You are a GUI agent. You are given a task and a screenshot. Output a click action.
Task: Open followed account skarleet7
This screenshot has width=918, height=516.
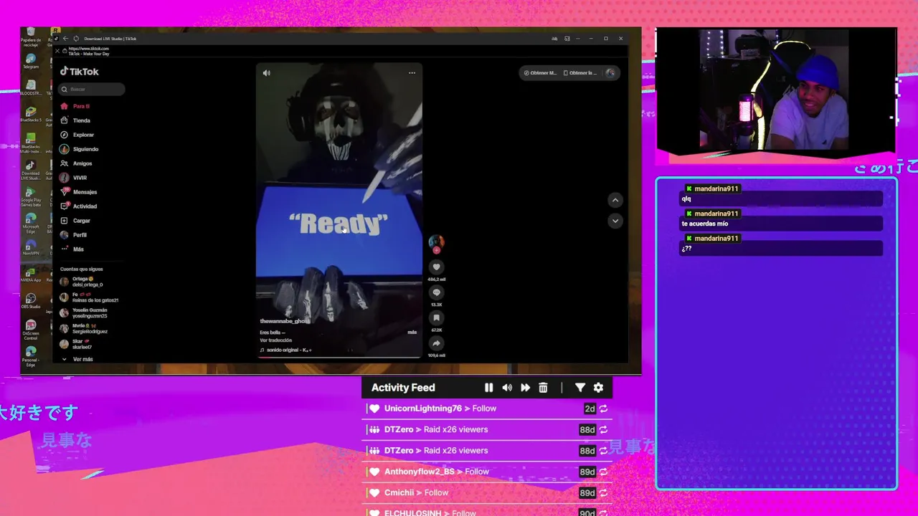coord(76,344)
